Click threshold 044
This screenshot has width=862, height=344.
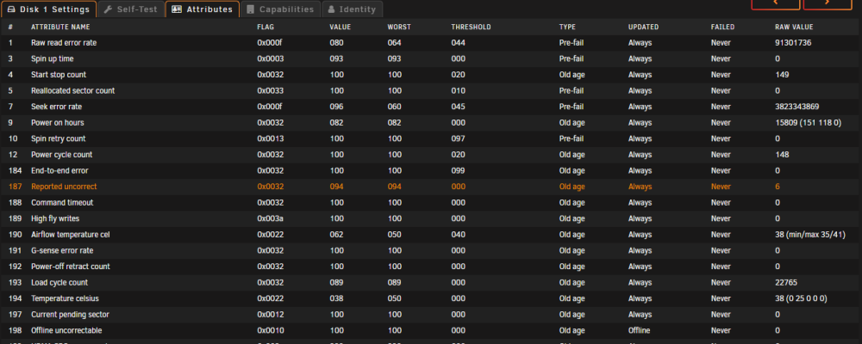459,43
